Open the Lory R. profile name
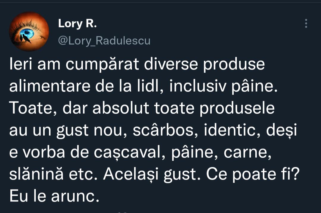321x213 pixels. click(77, 24)
